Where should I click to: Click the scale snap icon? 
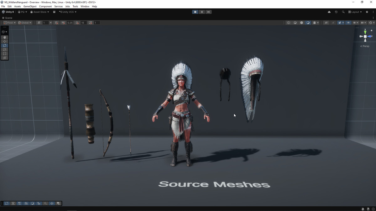[91, 23]
